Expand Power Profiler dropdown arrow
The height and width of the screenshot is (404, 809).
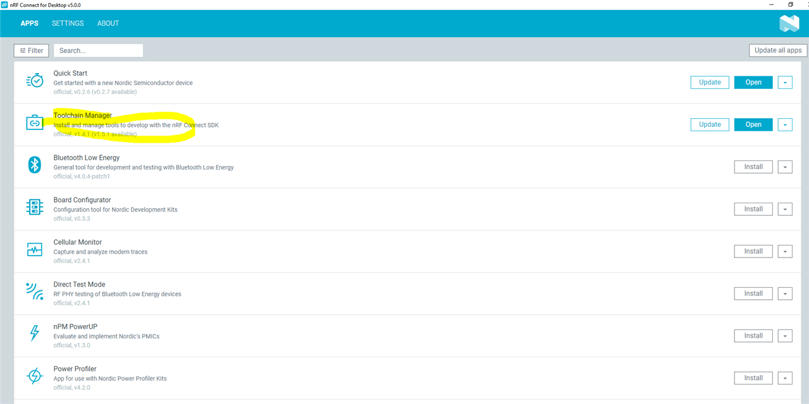785,378
